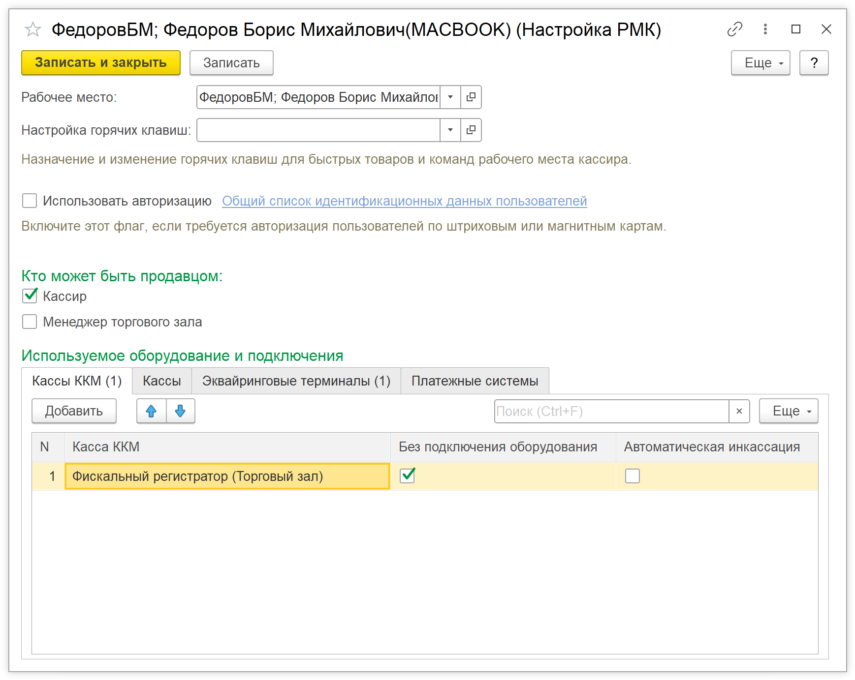Viewport: 855px width, 680px height.
Task: Switch to Эквайринговые терминалы tab
Action: pyautogui.click(x=296, y=381)
